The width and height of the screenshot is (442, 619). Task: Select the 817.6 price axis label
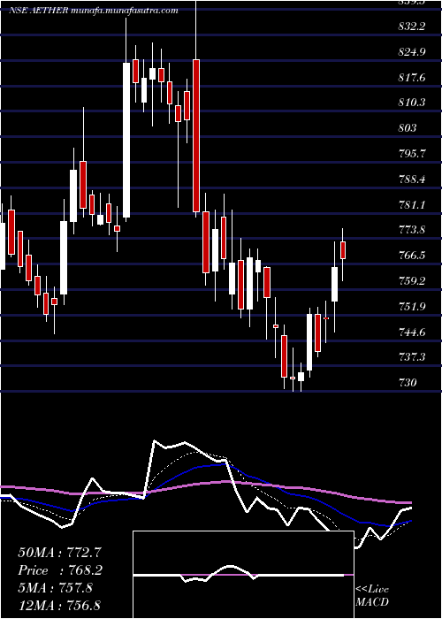(412, 78)
